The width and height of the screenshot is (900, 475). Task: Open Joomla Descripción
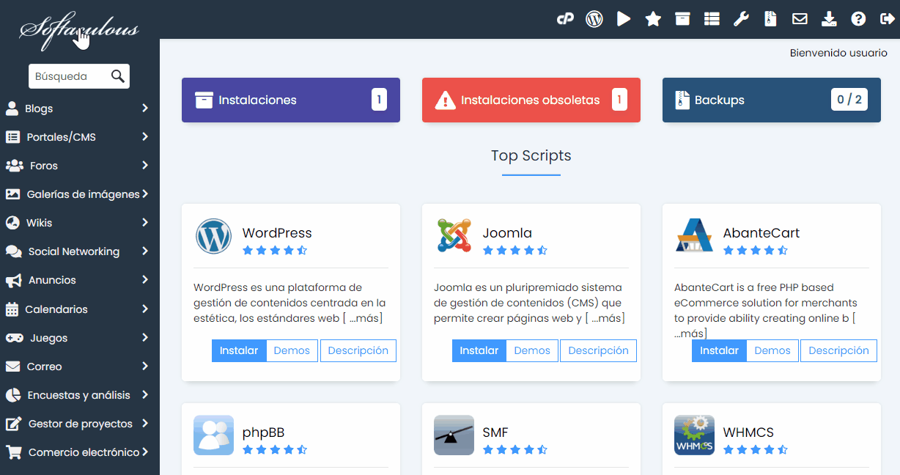[x=598, y=350]
